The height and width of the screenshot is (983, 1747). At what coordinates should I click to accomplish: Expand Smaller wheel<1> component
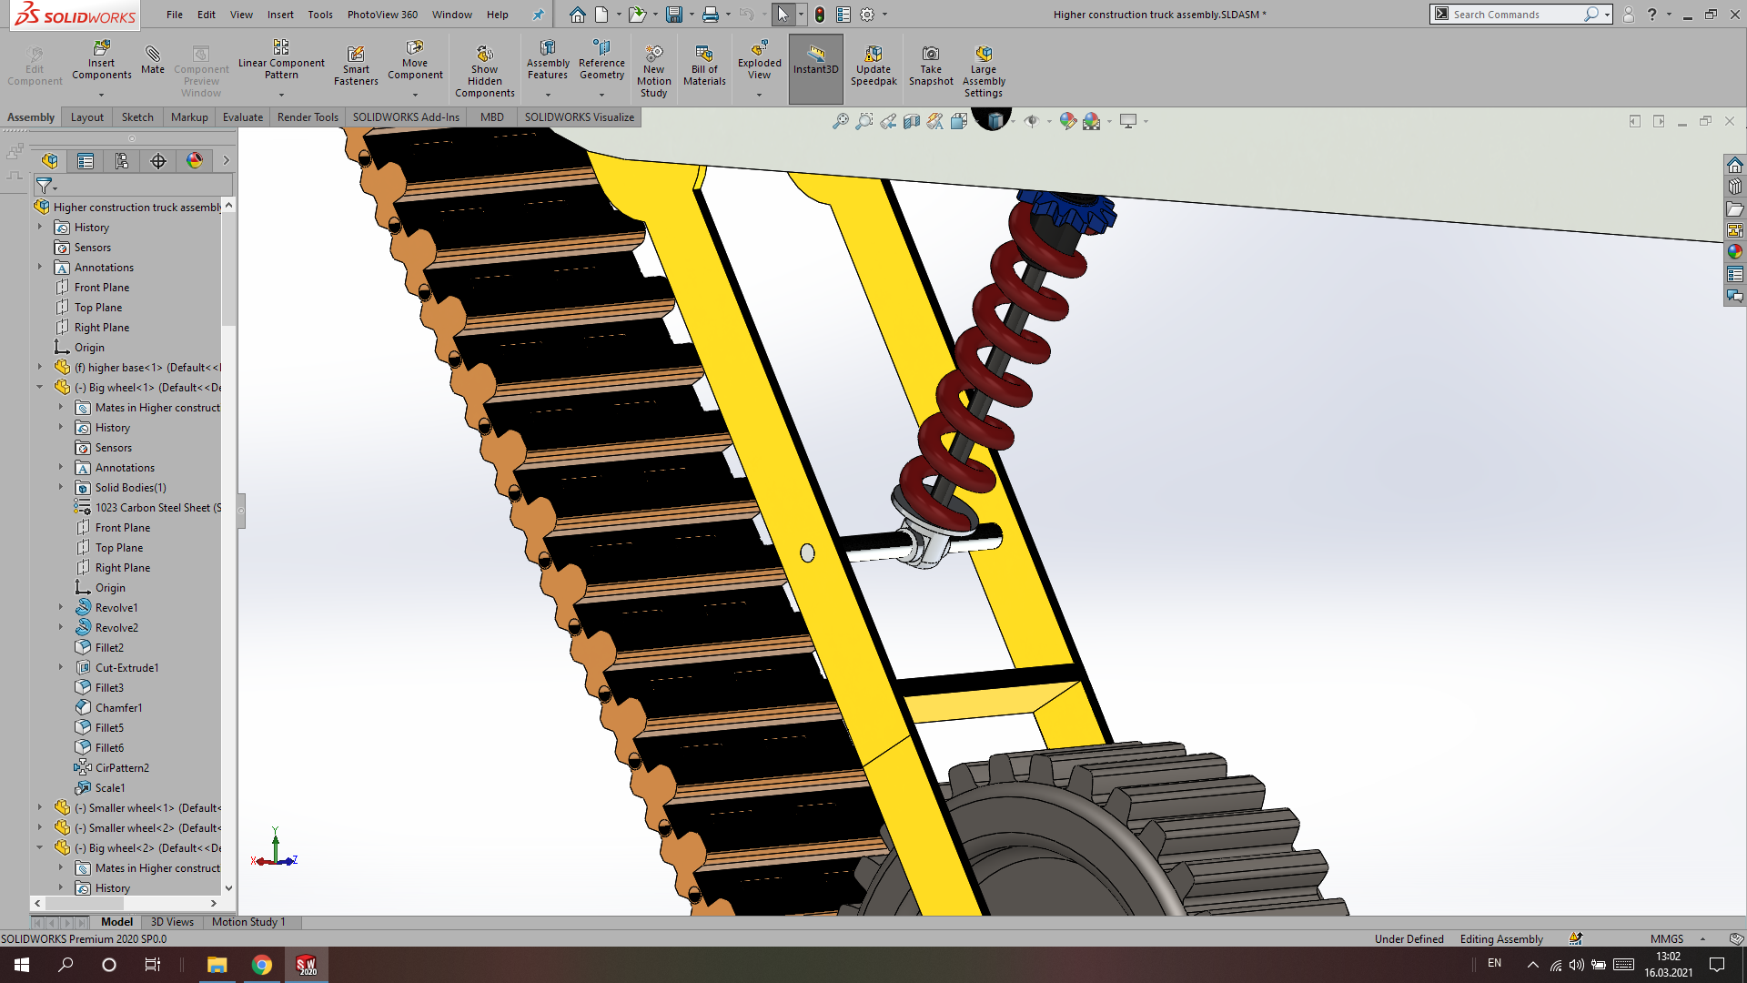[40, 807]
